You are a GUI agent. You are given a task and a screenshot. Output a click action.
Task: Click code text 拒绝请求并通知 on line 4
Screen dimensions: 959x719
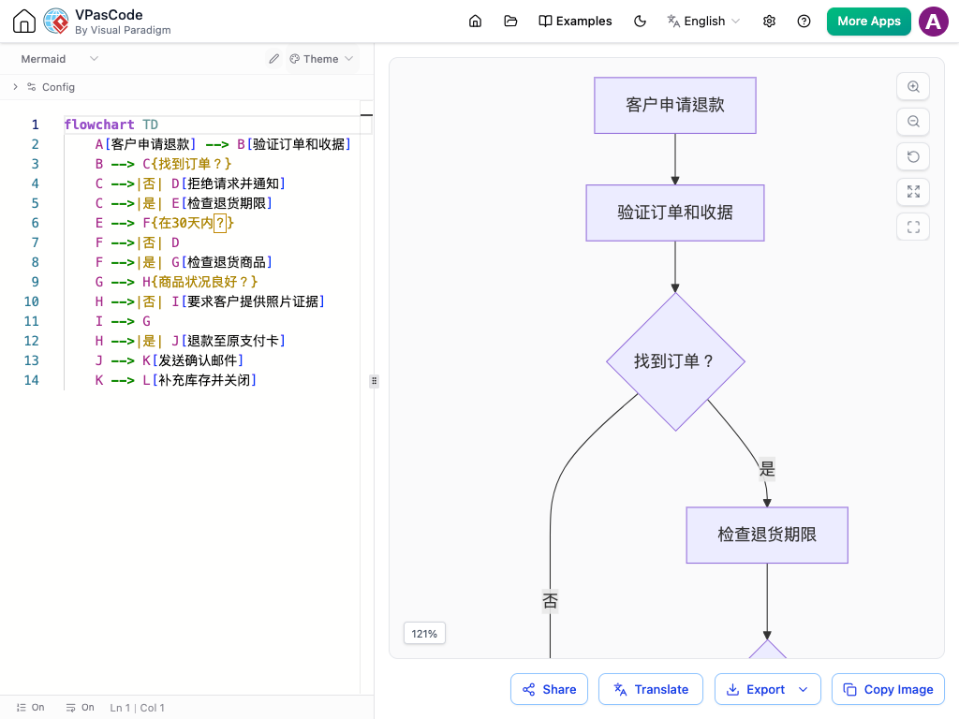click(233, 184)
